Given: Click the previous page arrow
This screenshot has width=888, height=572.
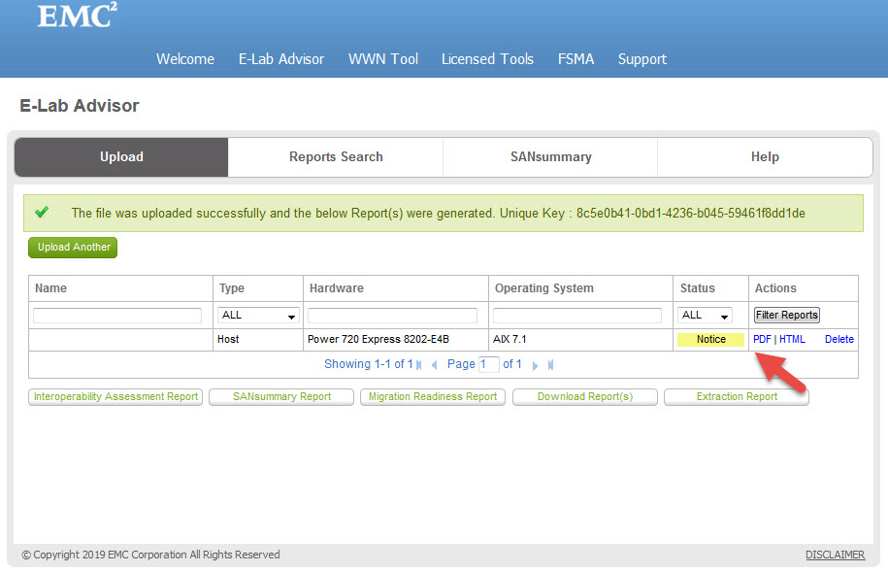Looking at the screenshot, I should pos(434,364).
